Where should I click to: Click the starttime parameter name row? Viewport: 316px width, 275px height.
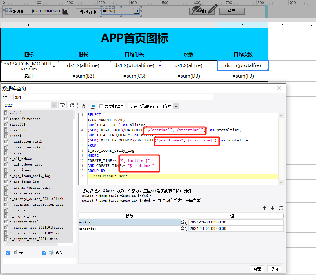(x=130, y=229)
